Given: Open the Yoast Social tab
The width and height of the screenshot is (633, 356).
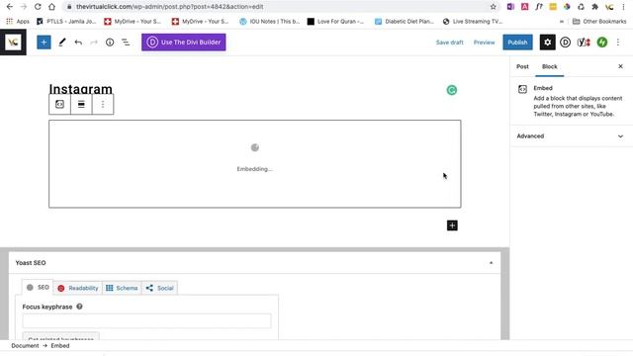Looking at the screenshot, I should tap(160, 288).
